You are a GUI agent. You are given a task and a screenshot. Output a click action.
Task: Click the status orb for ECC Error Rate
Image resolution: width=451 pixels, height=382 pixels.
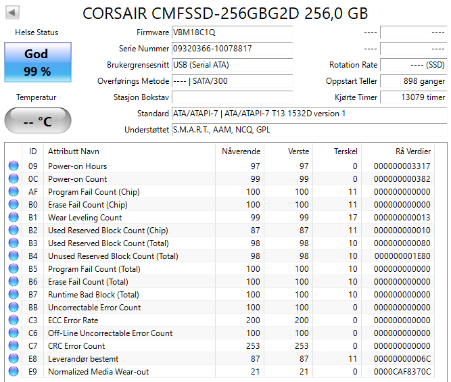pyautogui.click(x=14, y=320)
